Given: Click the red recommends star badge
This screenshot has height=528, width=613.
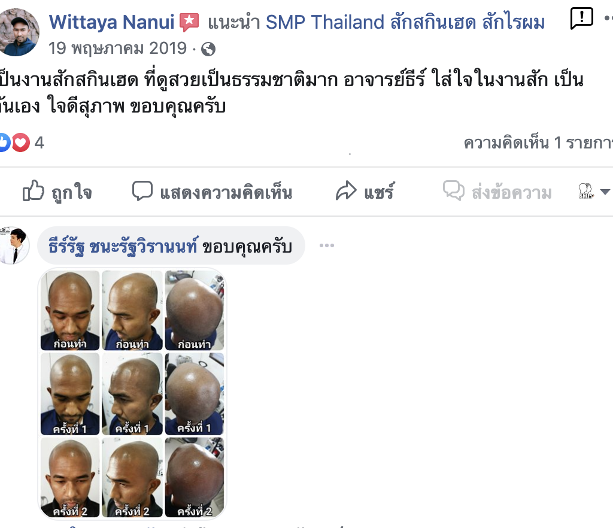Looking at the screenshot, I should 189,22.
